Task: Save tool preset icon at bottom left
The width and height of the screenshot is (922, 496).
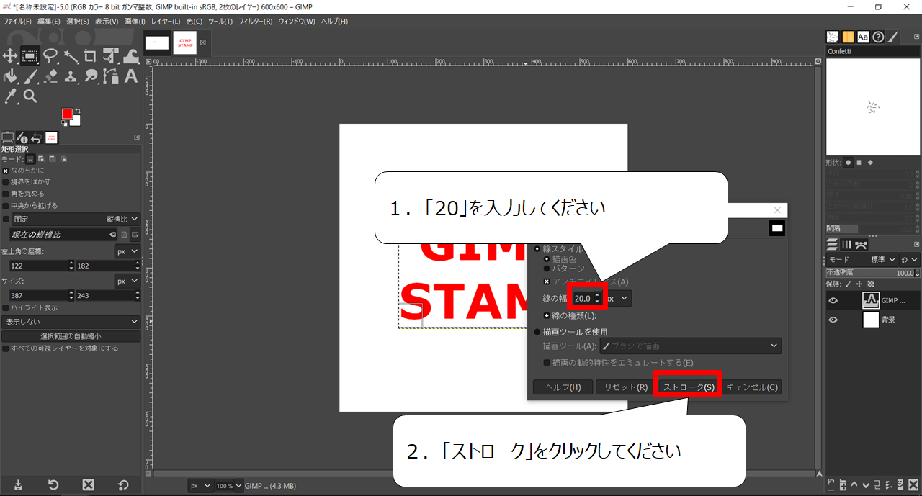Action: tap(18, 484)
